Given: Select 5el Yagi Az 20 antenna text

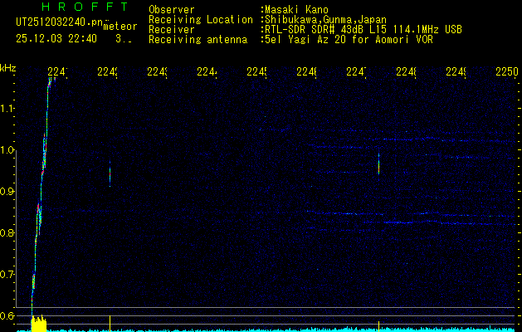Looking at the screenshot, I should [347, 40].
